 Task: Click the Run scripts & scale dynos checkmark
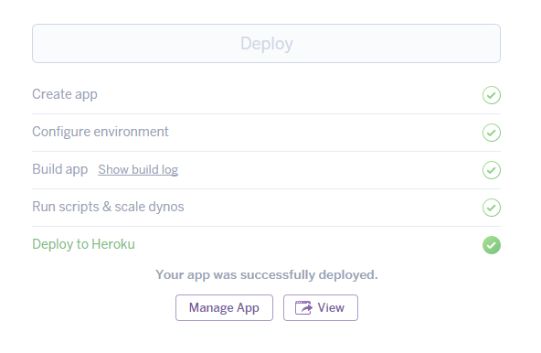pos(492,208)
